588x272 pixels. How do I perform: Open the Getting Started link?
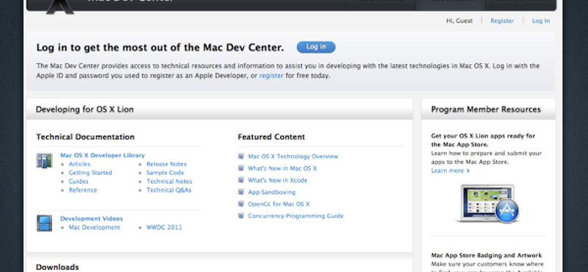pyautogui.click(x=90, y=173)
